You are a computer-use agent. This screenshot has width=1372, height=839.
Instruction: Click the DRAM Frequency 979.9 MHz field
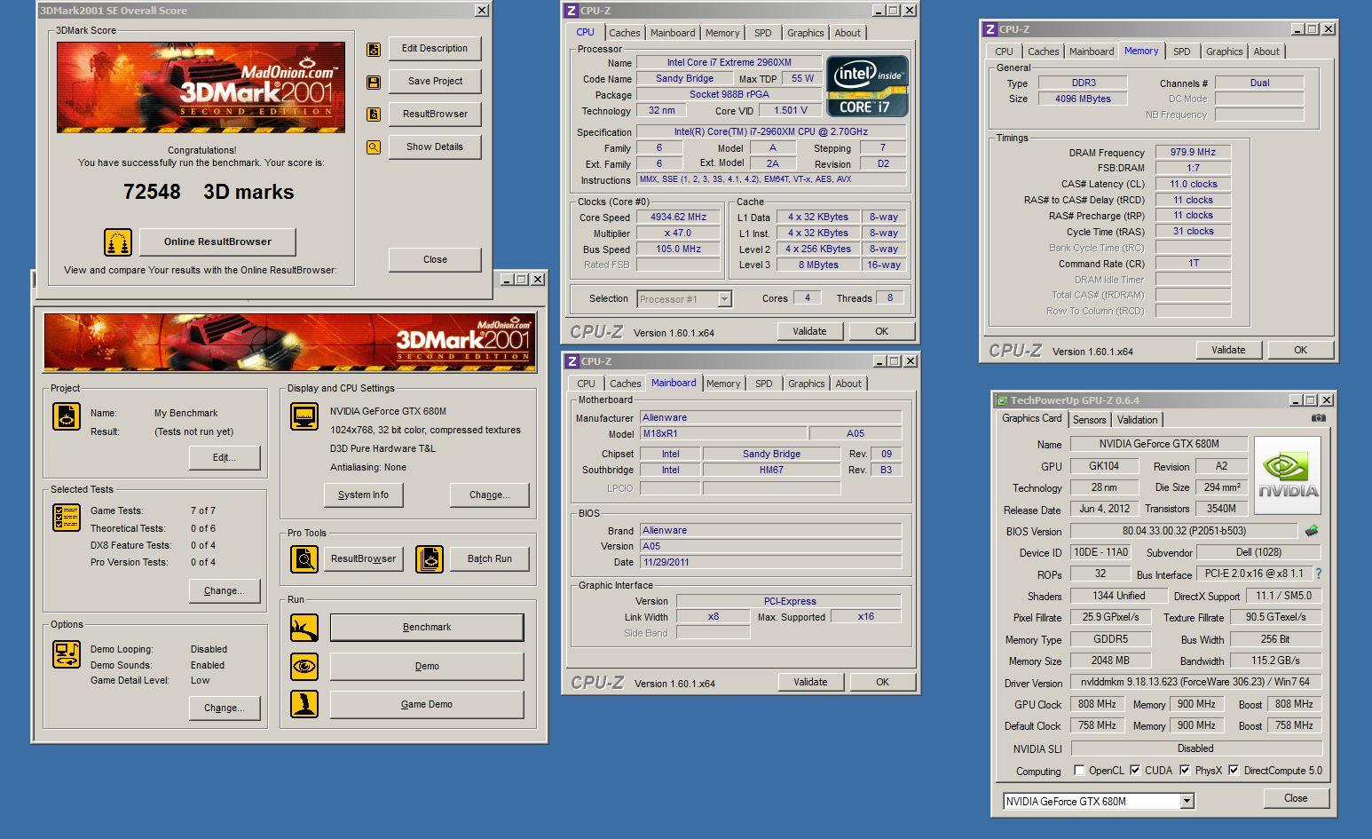(x=1193, y=152)
